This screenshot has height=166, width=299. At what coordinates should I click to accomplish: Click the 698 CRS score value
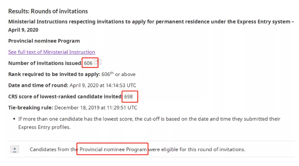129,97
